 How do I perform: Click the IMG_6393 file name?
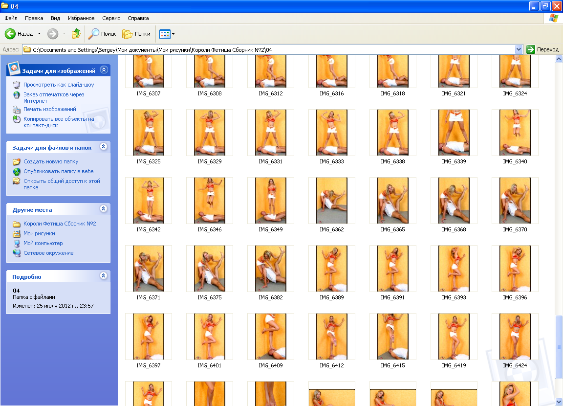pos(454,297)
